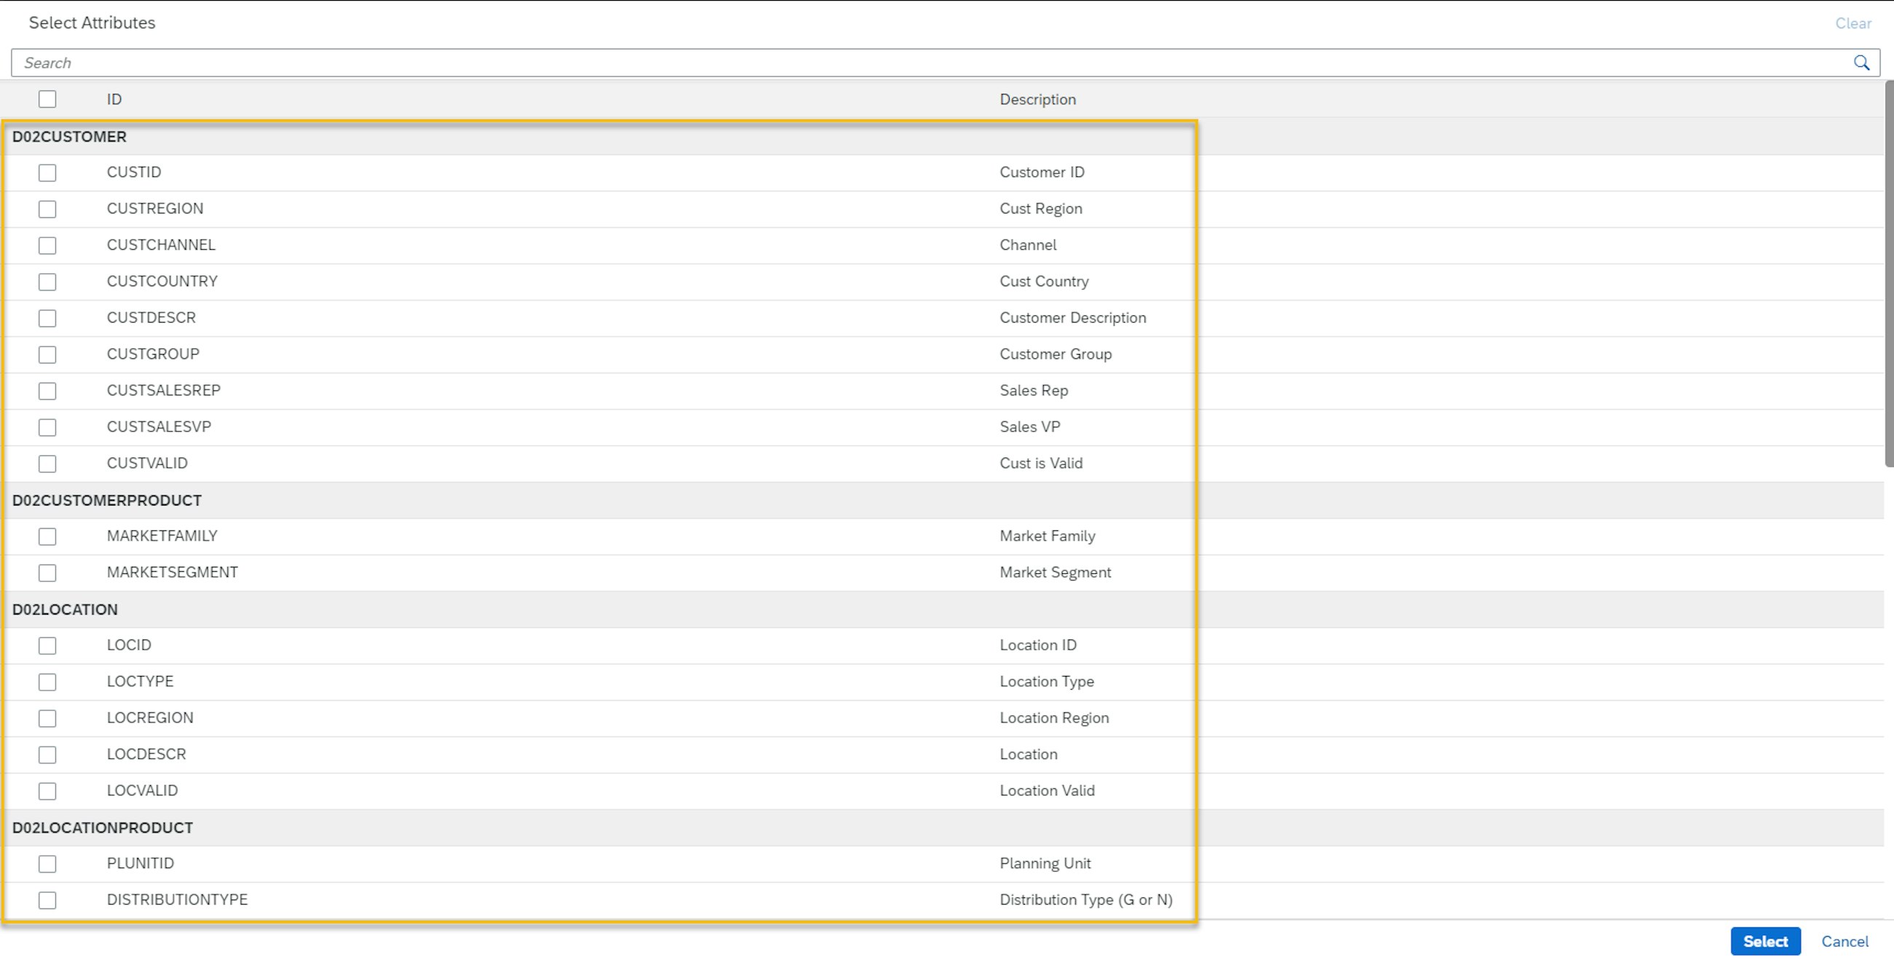Click the D02CUSTOMER group header
This screenshot has width=1894, height=960.
tap(69, 137)
